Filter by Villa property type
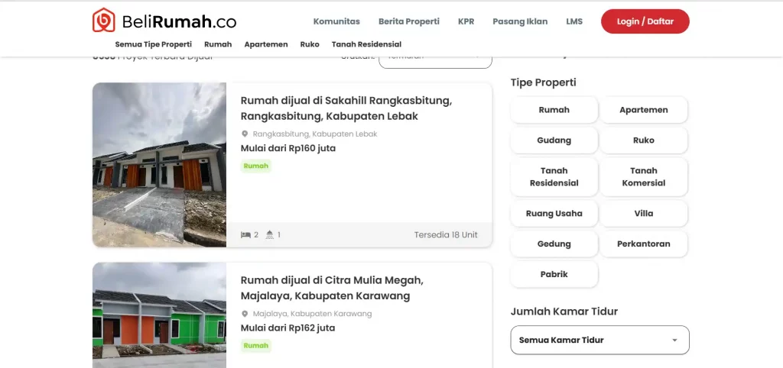Image resolution: width=783 pixels, height=368 pixels. [x=644, y=214]
